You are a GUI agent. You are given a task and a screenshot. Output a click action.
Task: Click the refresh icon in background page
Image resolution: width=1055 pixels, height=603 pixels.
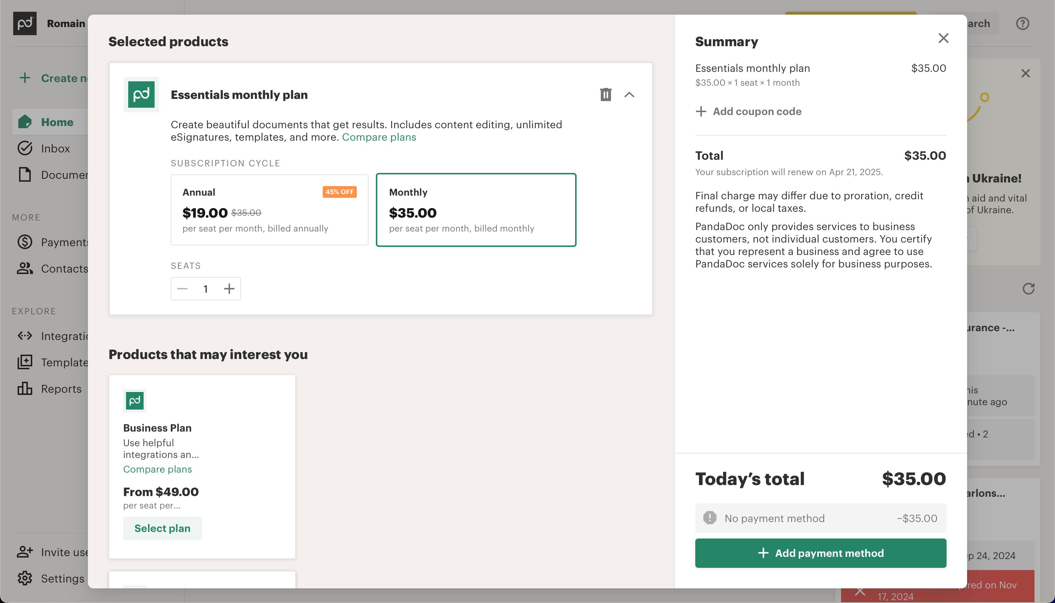point(1029,289)
